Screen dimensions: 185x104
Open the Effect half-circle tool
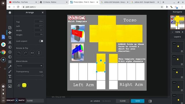(x=10, y=57)
